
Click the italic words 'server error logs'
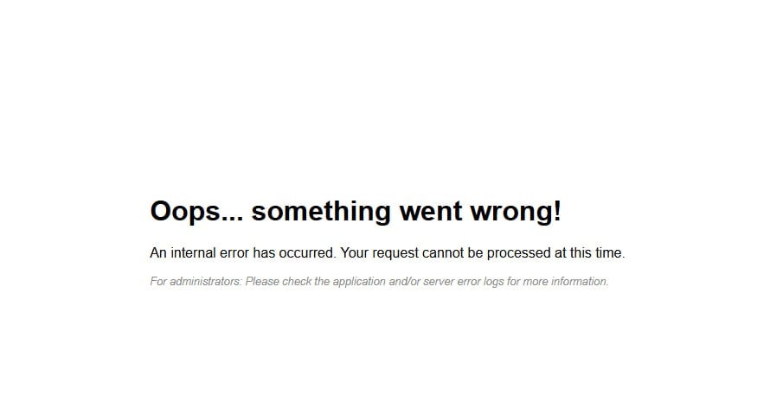[464, 282]
